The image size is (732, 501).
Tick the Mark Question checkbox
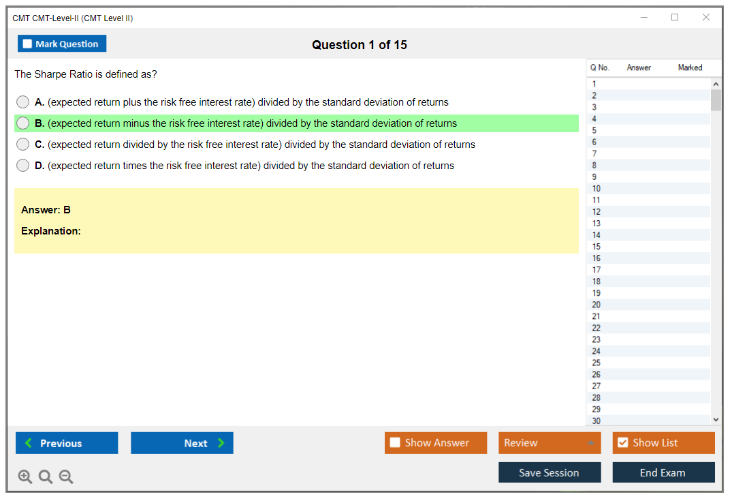pos(28,44)
